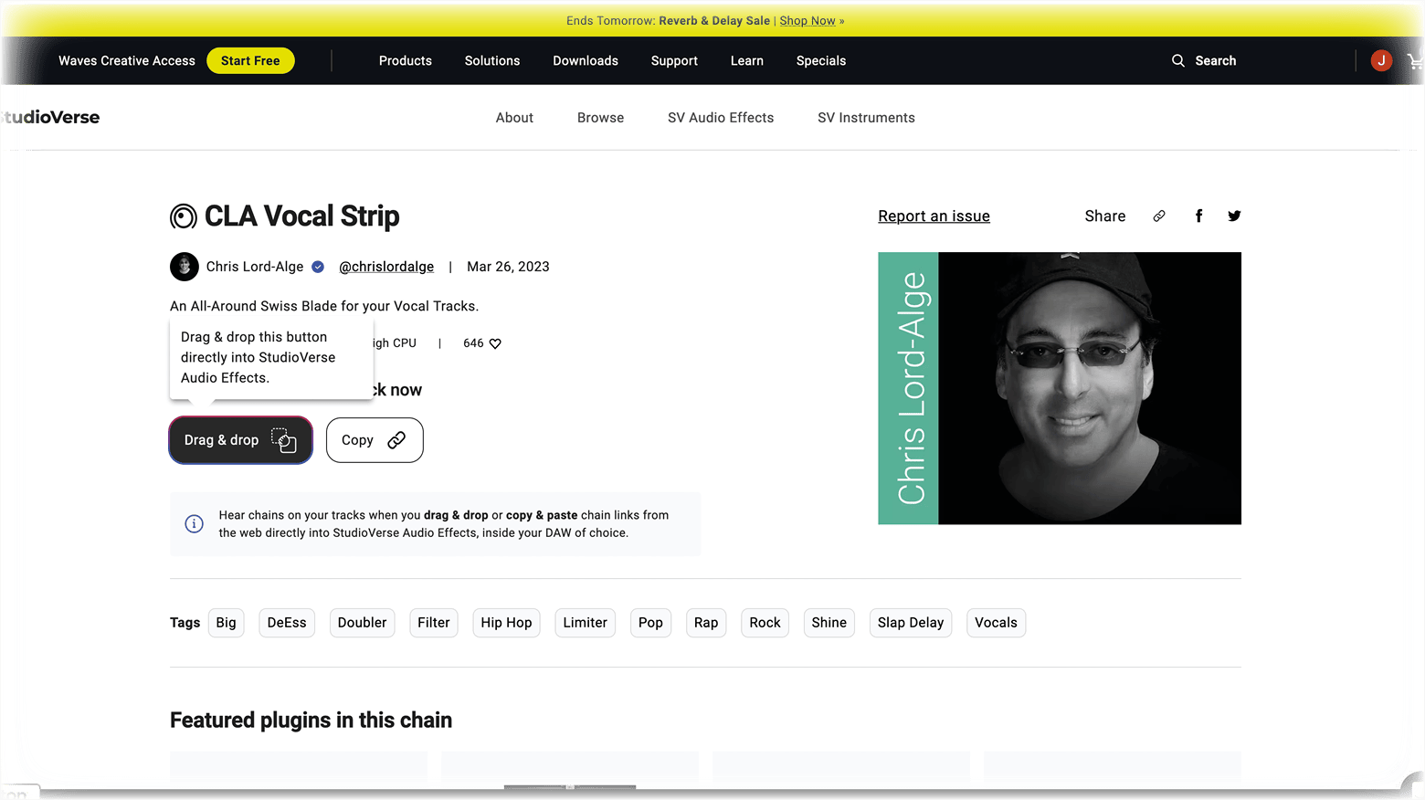Open SV Instruments section

[866, 118]
